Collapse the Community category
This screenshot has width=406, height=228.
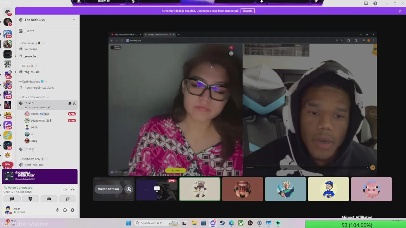coord(31,43)
